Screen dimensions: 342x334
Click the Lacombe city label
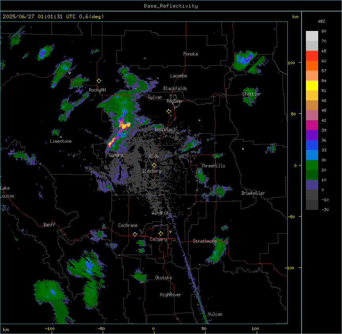pos(179,76)
